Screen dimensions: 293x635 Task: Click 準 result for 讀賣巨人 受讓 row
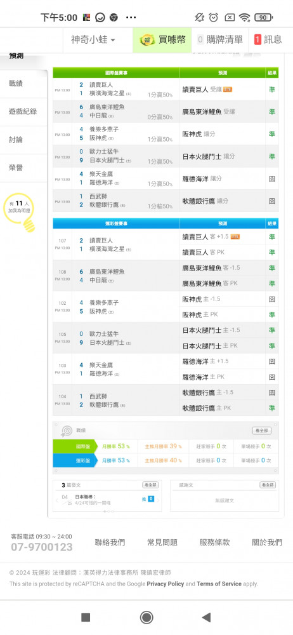click(x=272, y=90)
